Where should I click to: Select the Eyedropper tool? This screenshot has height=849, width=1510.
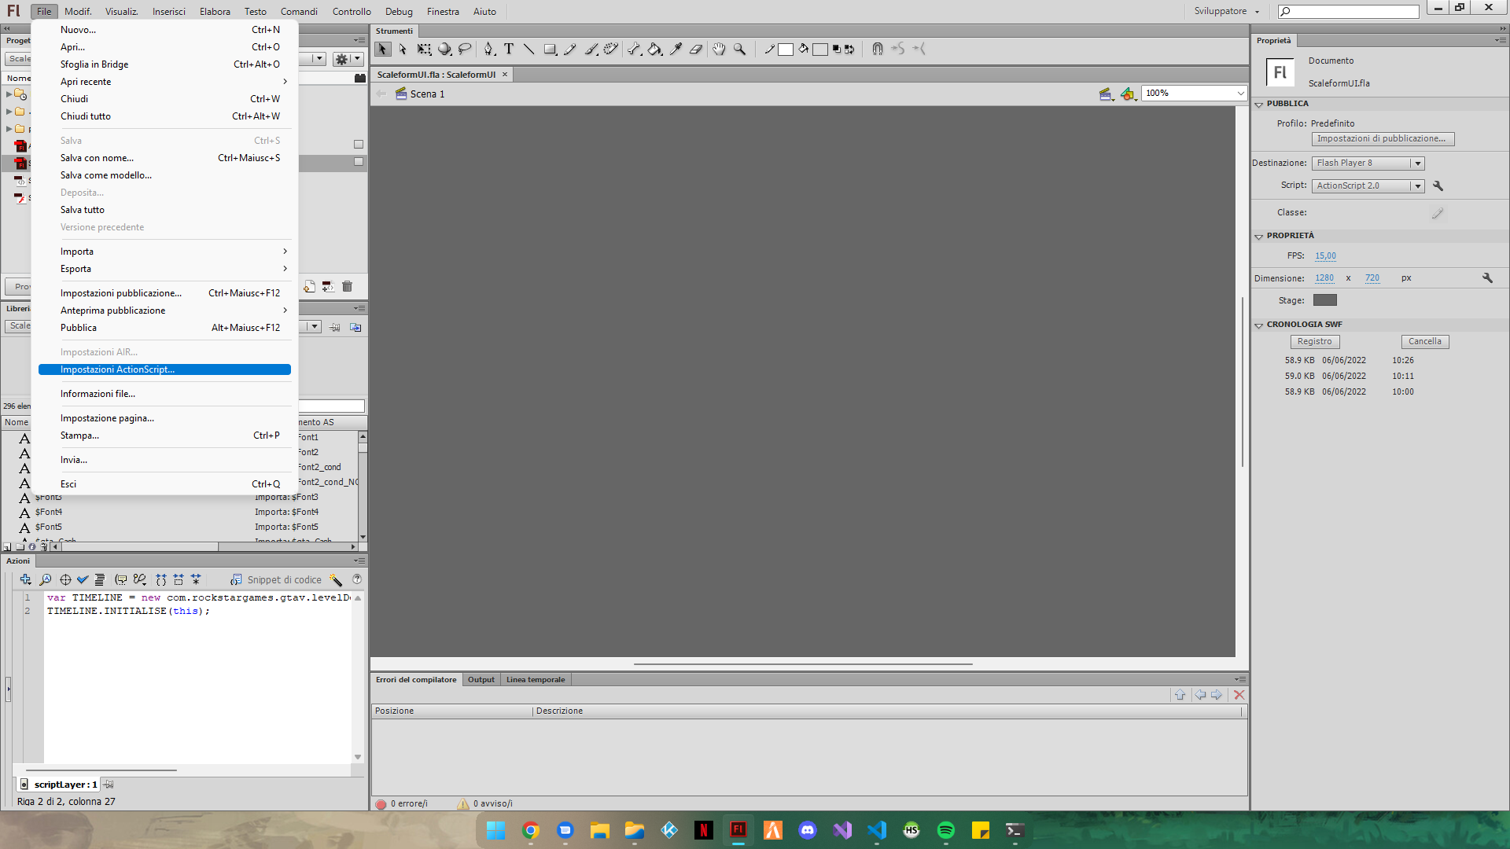pyautogui.click(x=676, y=50)
